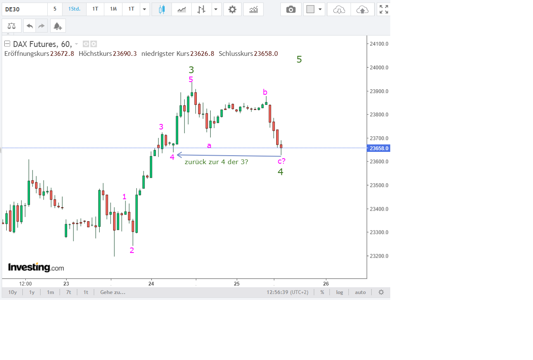Select the candlestick chart type
The width and height of the screenshot is (533, 360).
[x=161, y=9]
